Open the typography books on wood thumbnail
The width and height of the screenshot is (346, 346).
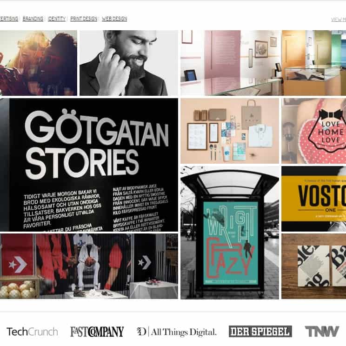314,266
